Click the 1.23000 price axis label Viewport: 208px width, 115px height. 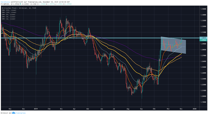pos(203,79)
